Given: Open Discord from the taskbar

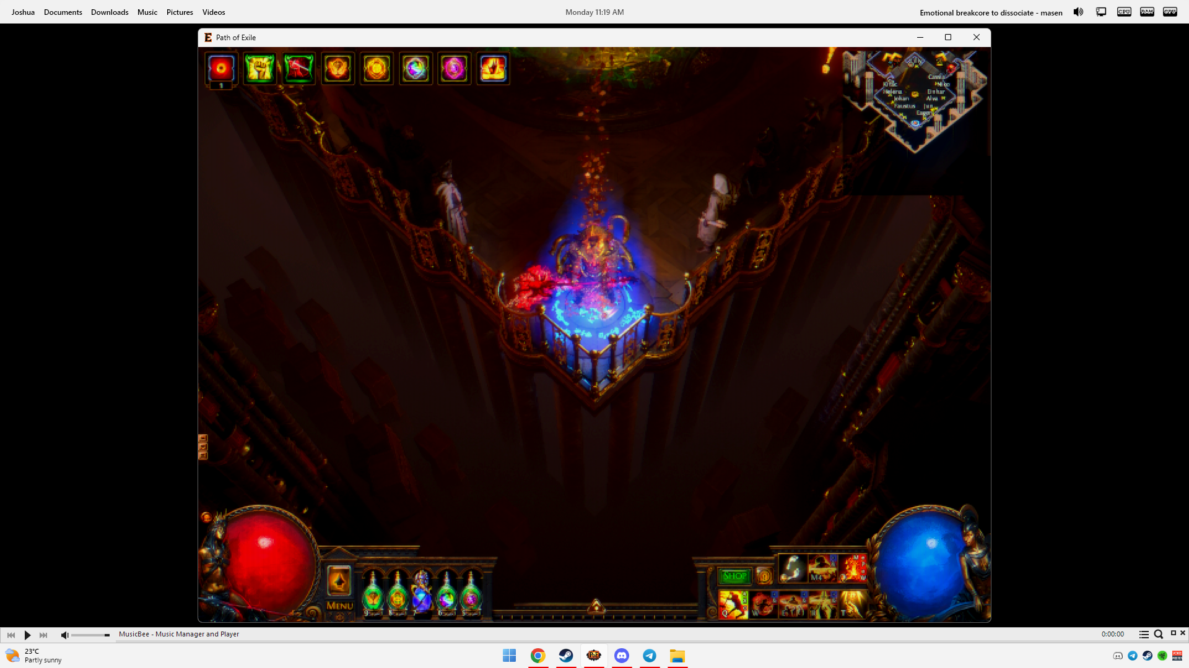Looking at the screenshot, I should point(622,656).
